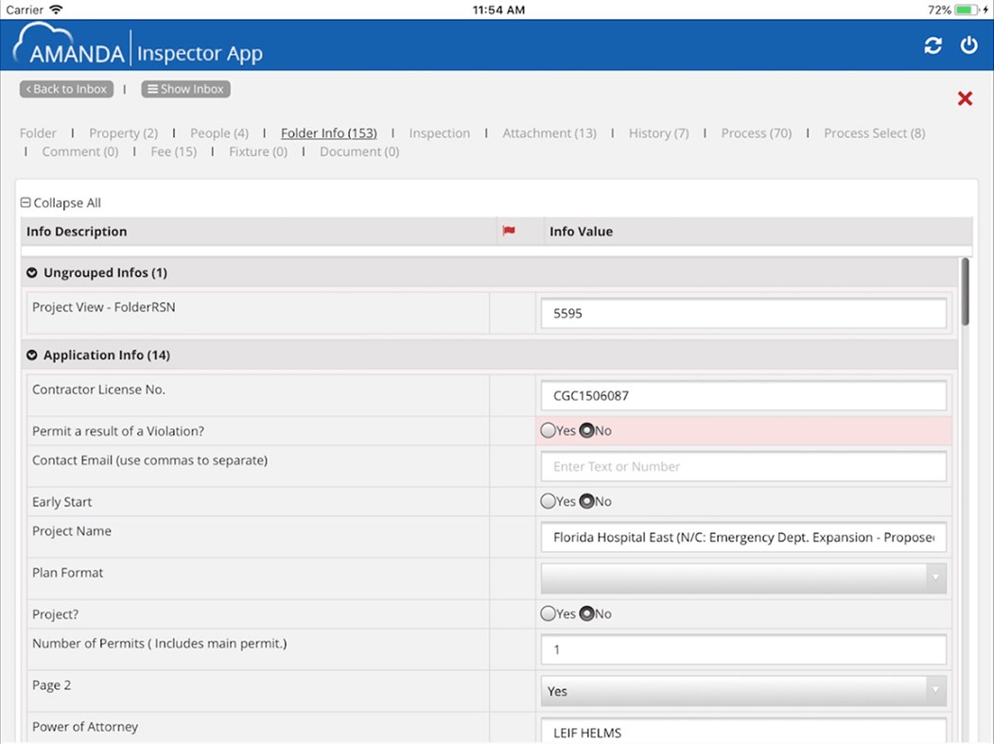
Task: Select No for Permit a result of a Violation
Action: [x=587, y=430]
